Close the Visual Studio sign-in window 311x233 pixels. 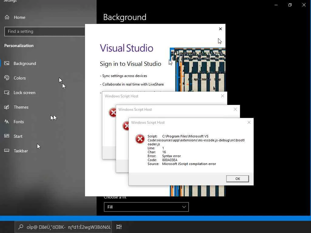pyautogui.click(x=220, y=29)
